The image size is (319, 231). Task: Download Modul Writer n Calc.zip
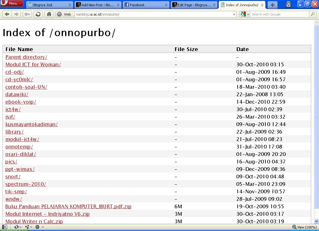[34, 221]
